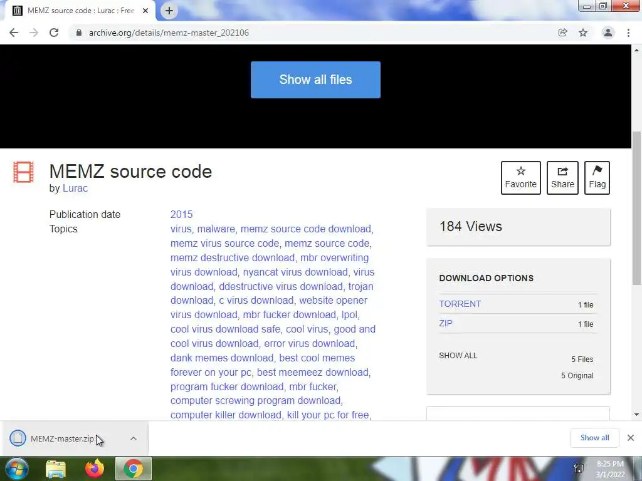Click the ZIP download option
Image resolution: width=642 pixels, height=481 pixels.
click(446, 324)
